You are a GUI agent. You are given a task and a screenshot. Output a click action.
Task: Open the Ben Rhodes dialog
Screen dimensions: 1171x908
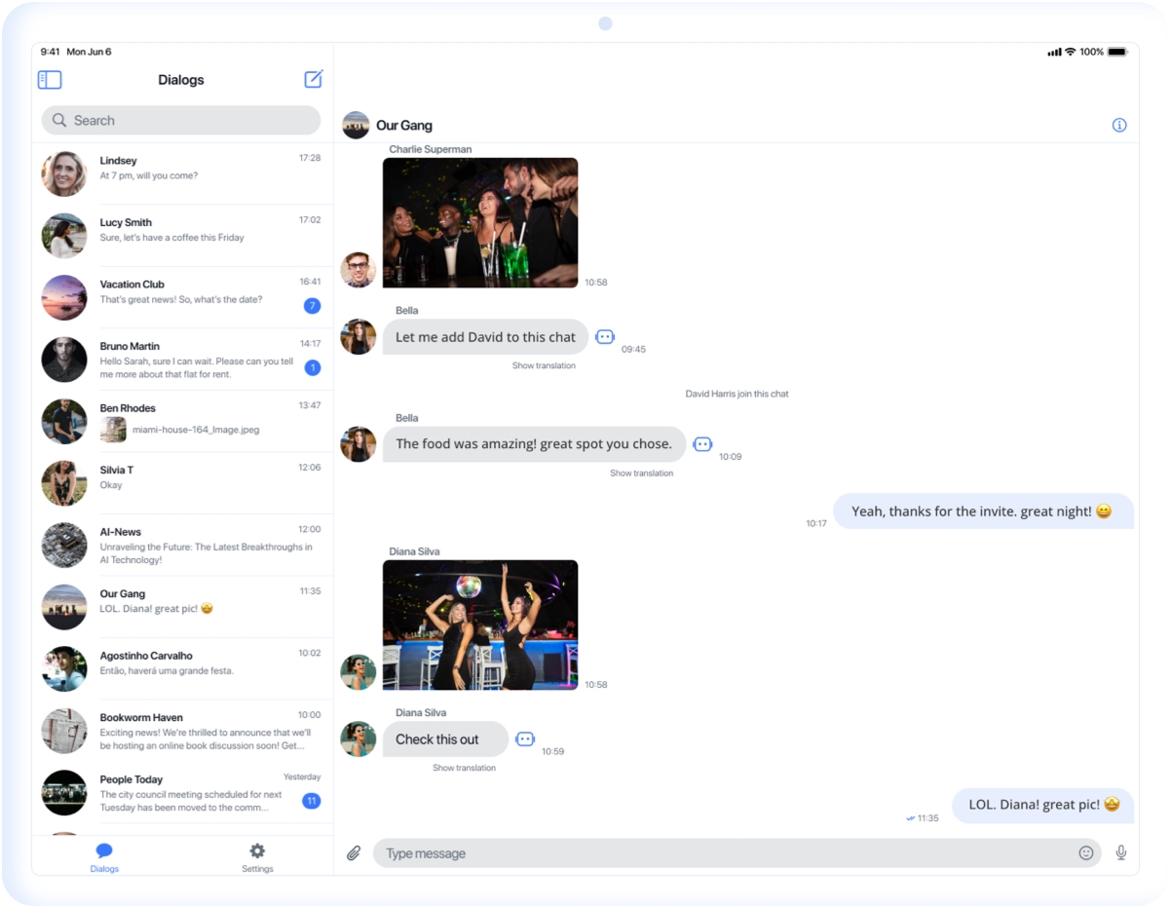click(x=182, y=421)
